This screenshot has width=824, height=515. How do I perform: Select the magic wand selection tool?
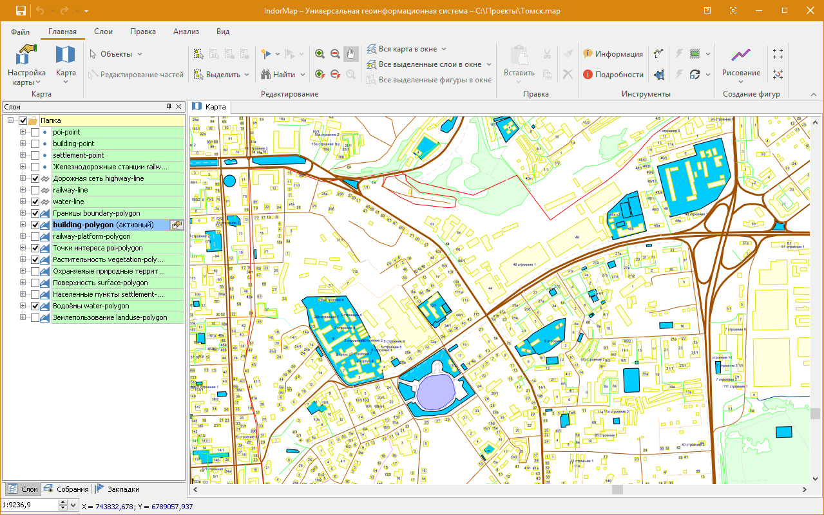(267, 54)
